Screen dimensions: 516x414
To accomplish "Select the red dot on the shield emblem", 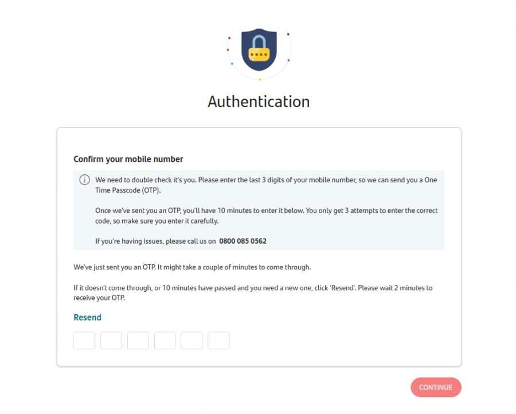I will (229, 38).
